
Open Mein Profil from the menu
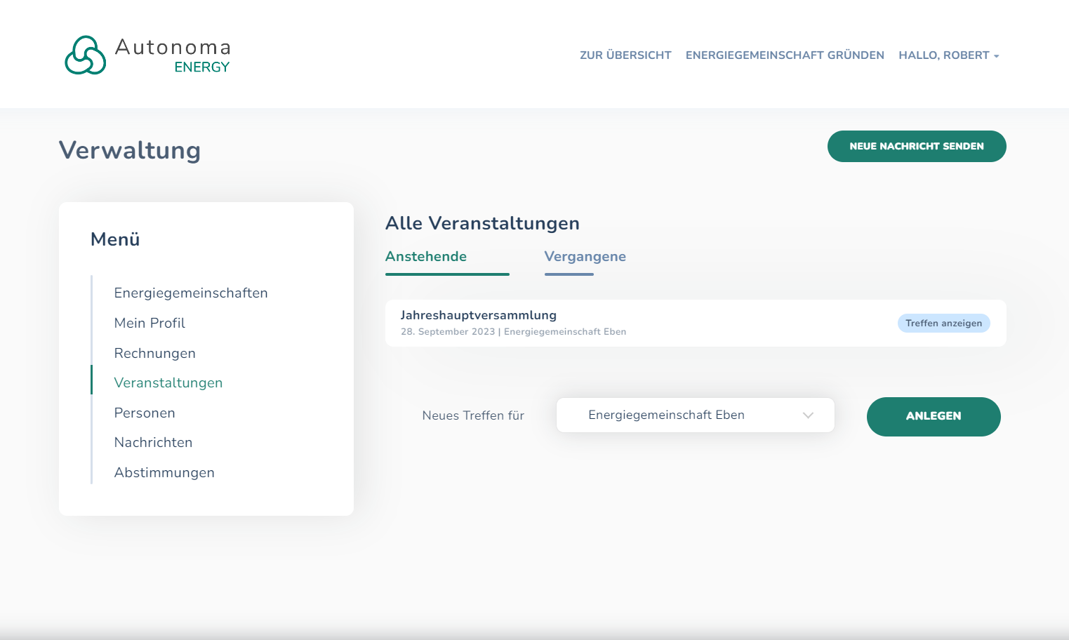click(x=150, y=324)
